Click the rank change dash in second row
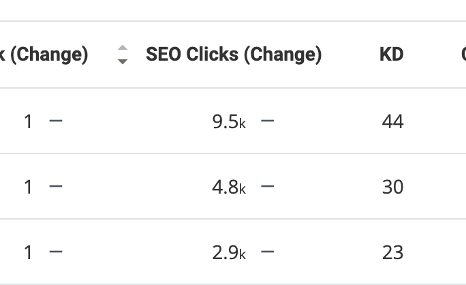The width and height of the screenshot is (466, 285). (x=56, y=186)
